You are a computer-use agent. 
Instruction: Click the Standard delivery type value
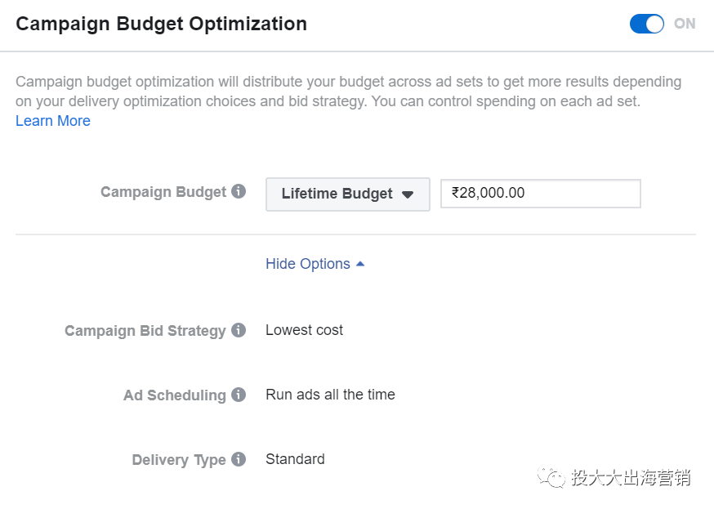[x=295, y=459]
